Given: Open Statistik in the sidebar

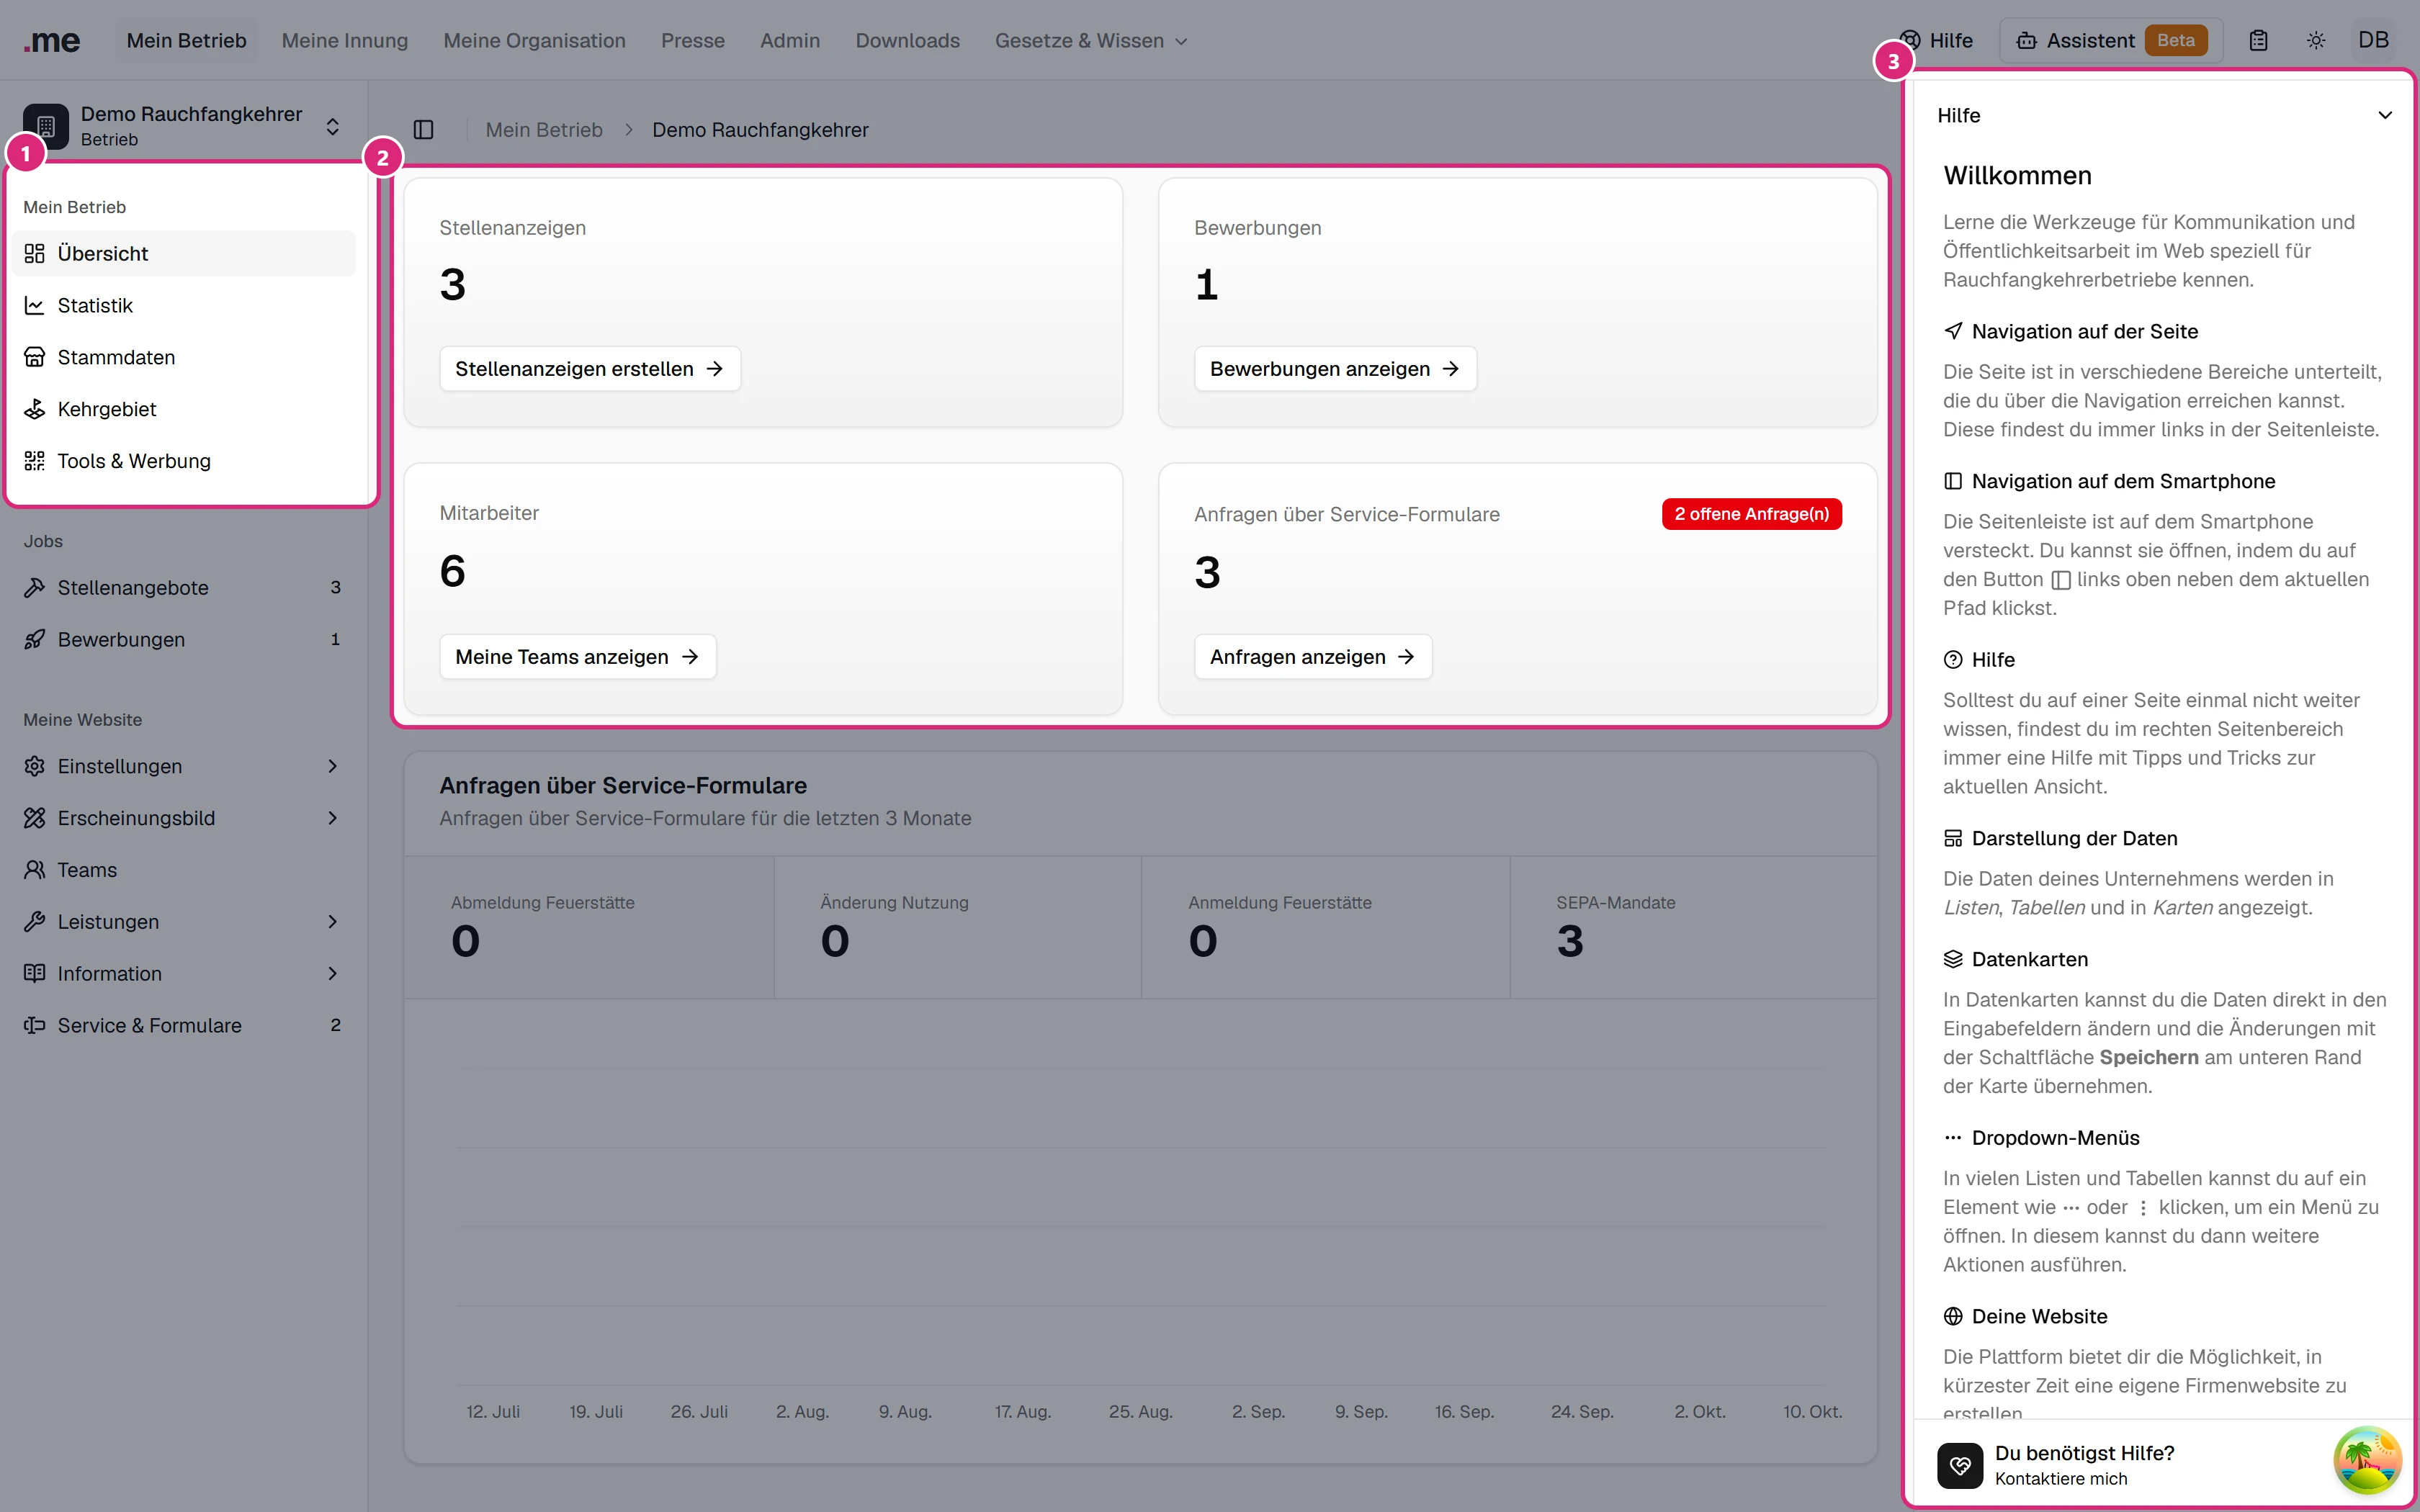Looking at the screenshot, I should 184,306.
